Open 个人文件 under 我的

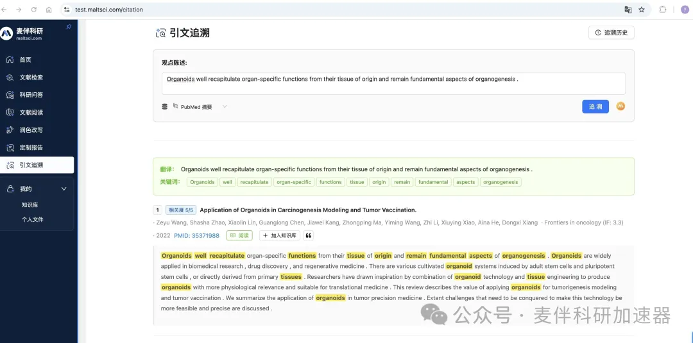[x=32, y=220]
